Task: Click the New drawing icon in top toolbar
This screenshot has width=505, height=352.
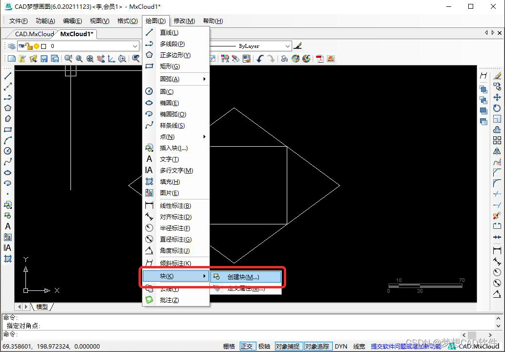Action: [x=12, y=59]
